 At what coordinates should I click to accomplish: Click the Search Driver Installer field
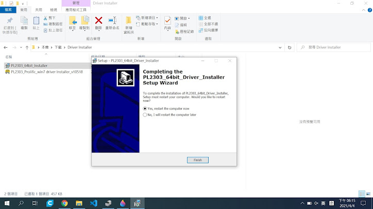click(333, 47)
